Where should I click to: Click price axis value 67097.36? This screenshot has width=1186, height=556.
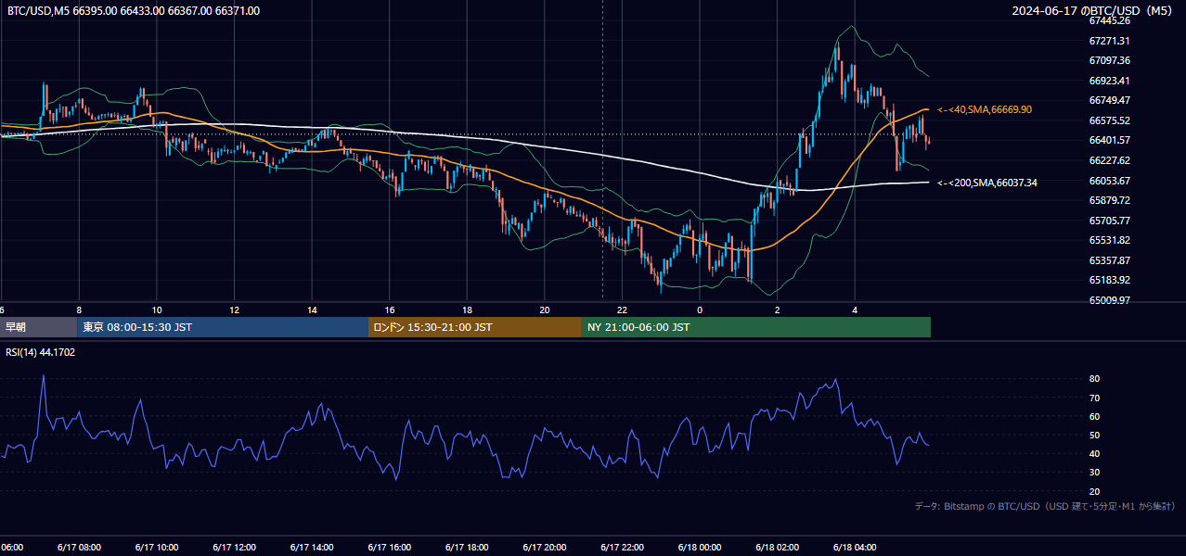1110,60
